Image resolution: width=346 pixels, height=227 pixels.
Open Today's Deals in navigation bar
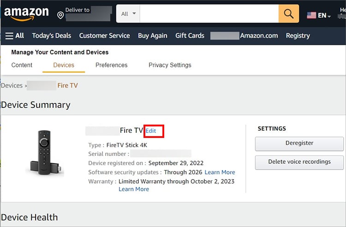pyautogui.click(x=52, y=36)
